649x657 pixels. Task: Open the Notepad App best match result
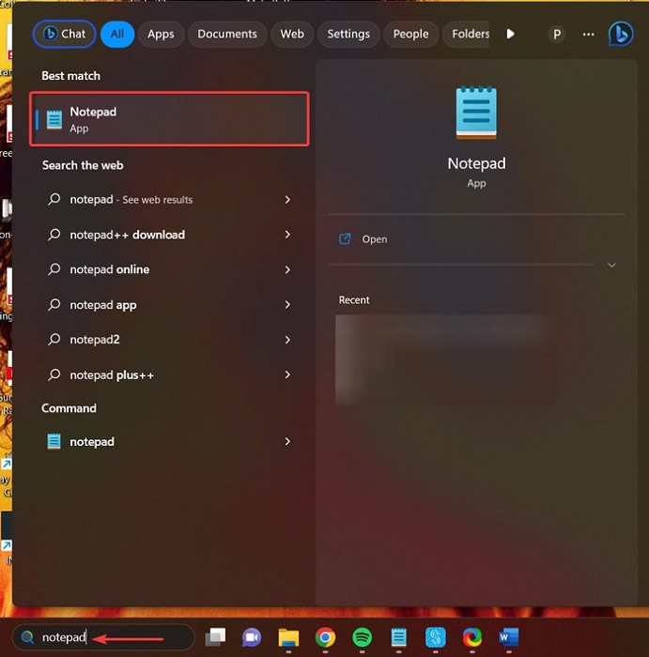169,119
